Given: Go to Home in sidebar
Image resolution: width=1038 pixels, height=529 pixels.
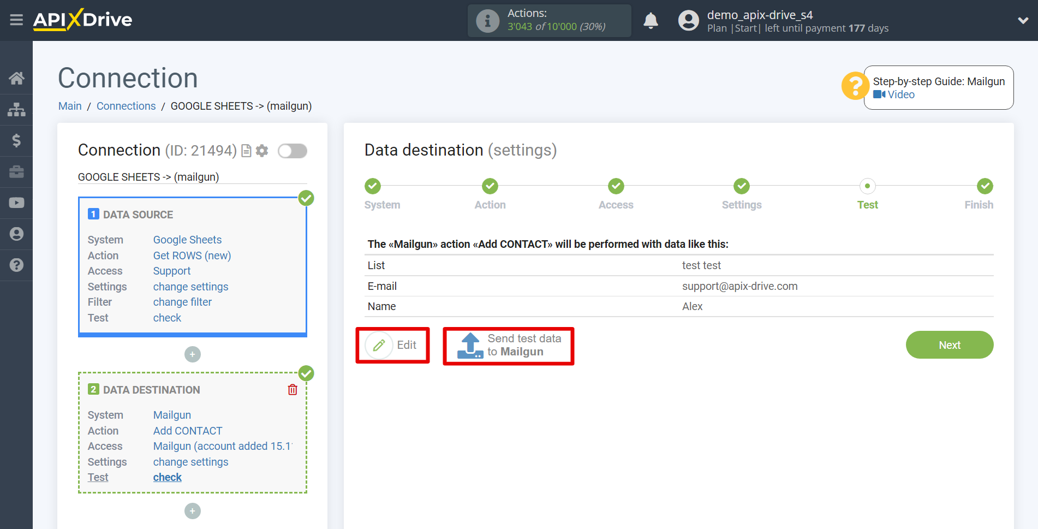Looking at the screenshot, I should point(16,78).
